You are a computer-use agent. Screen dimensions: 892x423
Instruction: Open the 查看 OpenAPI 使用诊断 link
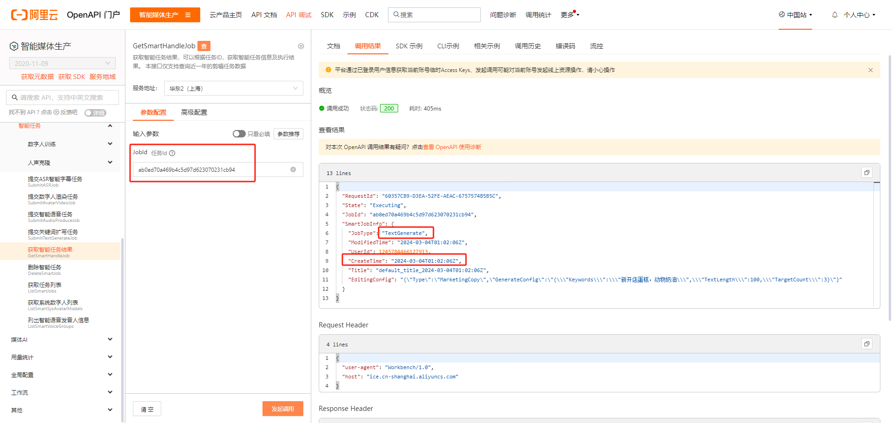[x=452, y=147]
